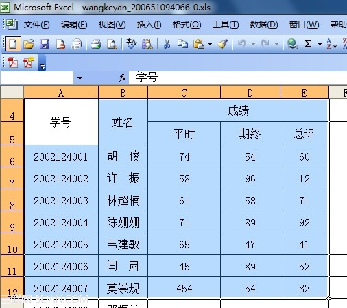Open Print Preview magnifier icon
The image size is (347, 308).
click(x=112, y=44)
